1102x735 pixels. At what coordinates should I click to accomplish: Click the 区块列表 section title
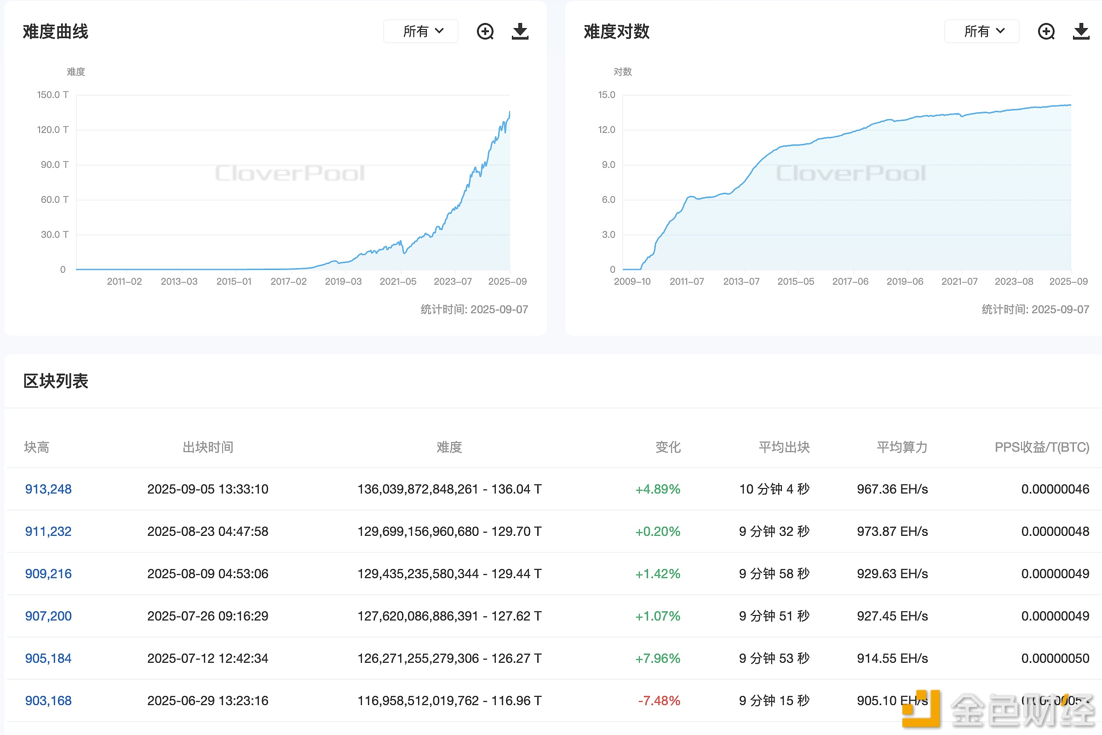[x=56, y=381]
